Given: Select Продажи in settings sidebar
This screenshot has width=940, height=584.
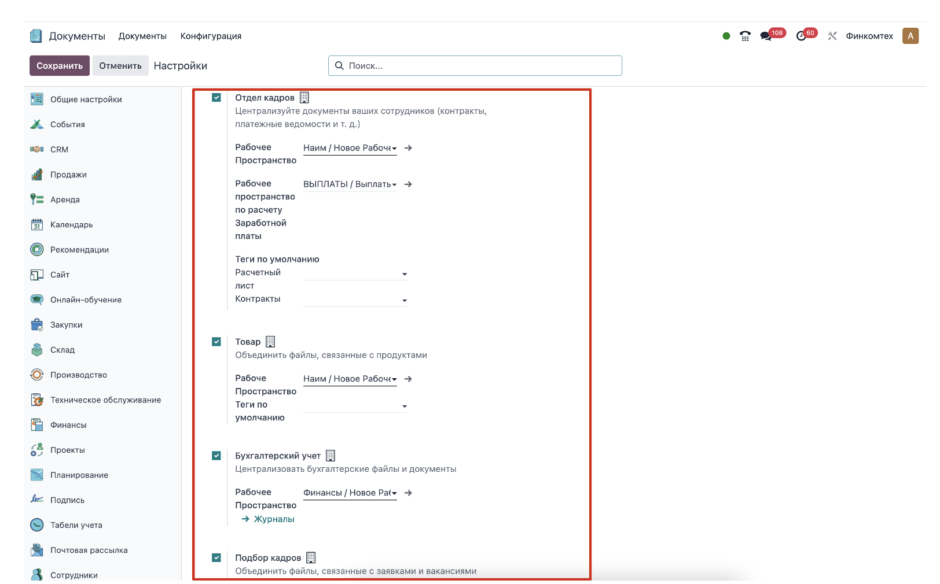Looking at the screenshot, I should point(68,175).
